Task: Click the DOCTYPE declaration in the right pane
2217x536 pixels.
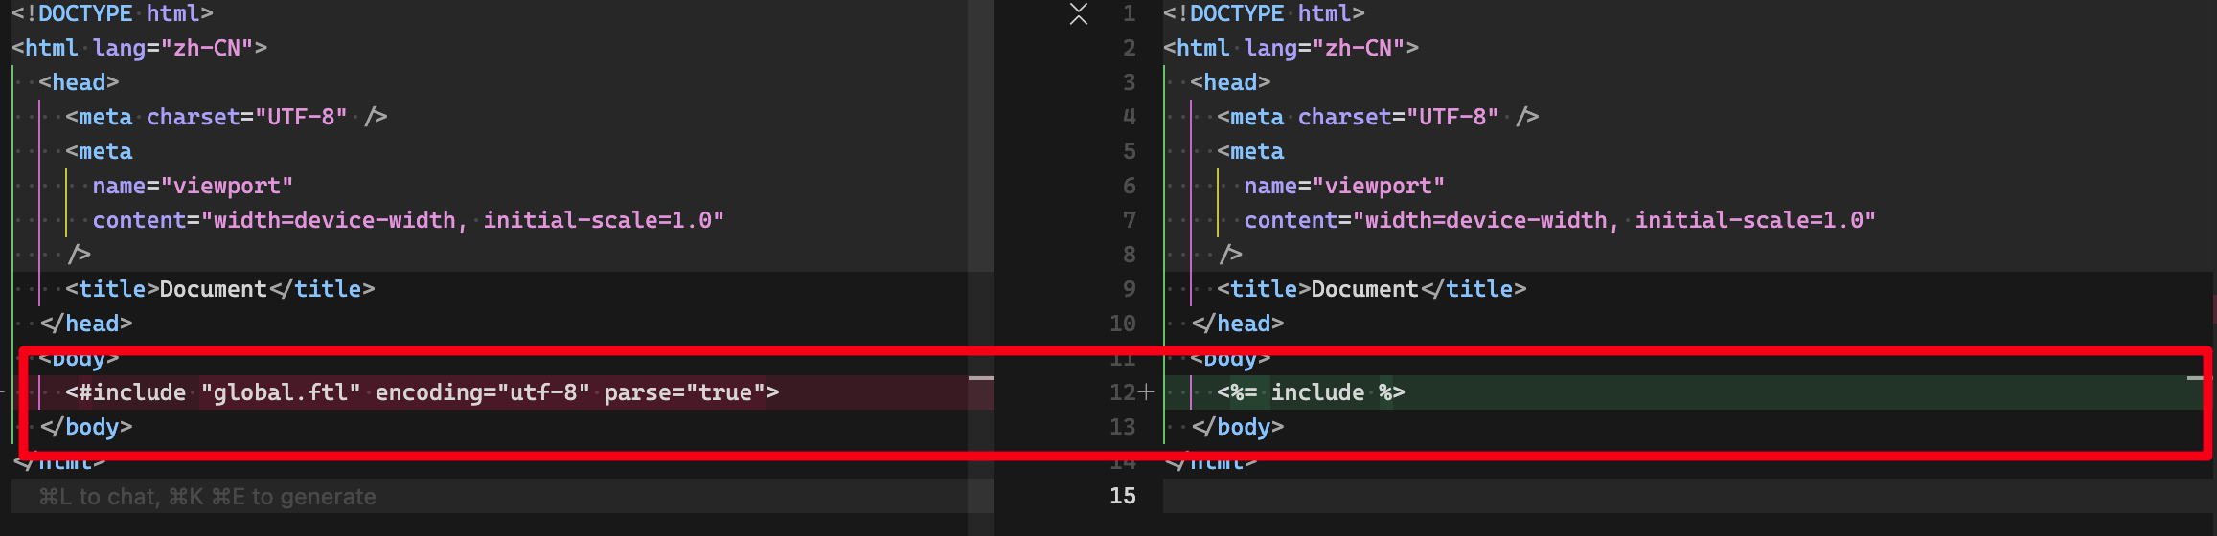Action: point(1263,13)
